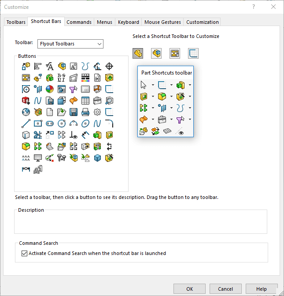
Task: Click the AAA text pattern icon
Action: 26,158
